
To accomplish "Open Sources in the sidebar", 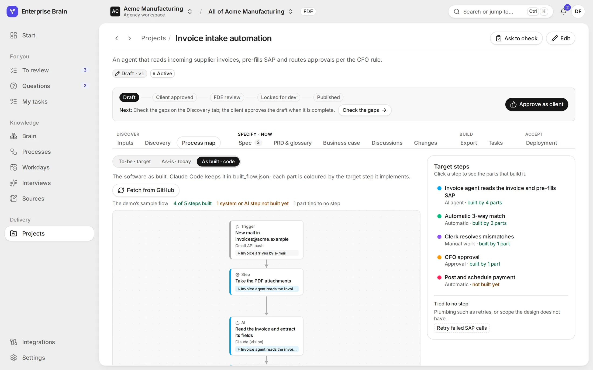I will pos(49,198).
